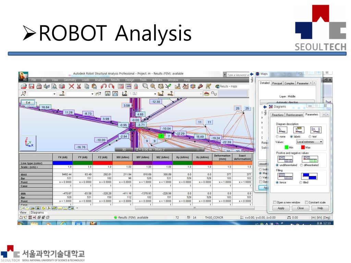Viewport: 351px width, 263px height.
Task: Select the 'text' diagram description radio
Action: click(310, 137)
